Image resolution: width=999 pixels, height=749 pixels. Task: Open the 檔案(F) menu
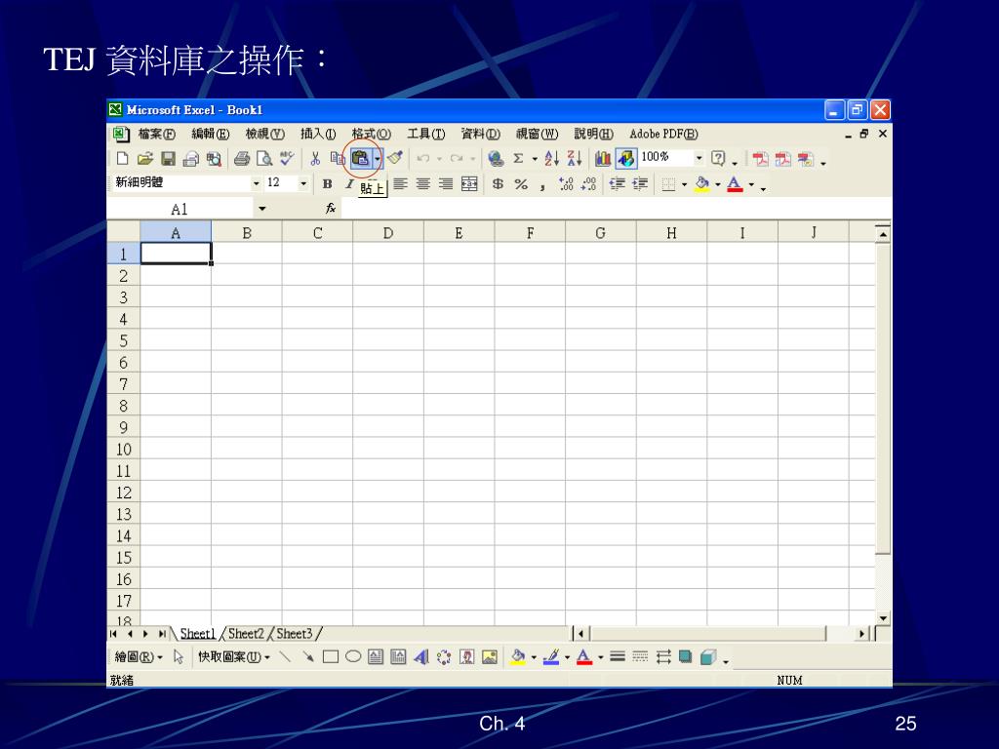coord(157,134)
